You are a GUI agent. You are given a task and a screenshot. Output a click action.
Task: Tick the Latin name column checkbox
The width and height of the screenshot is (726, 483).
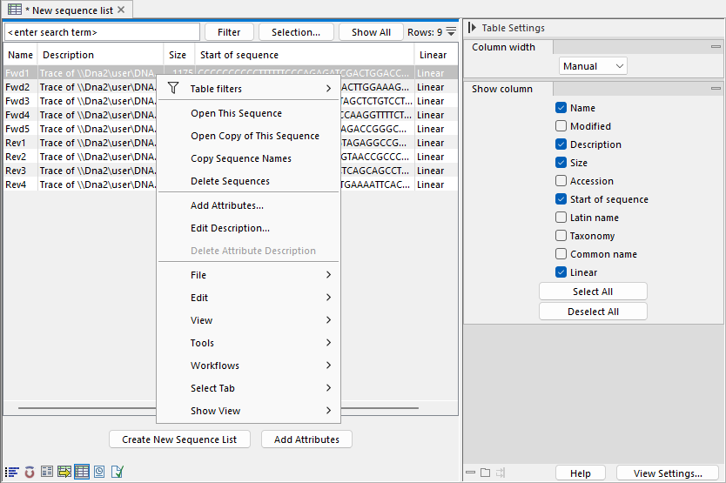[561, 218]
